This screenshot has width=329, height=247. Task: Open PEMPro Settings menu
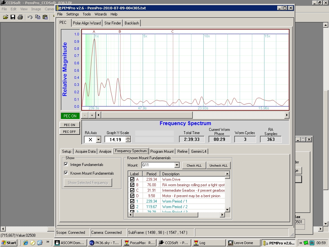72,14
